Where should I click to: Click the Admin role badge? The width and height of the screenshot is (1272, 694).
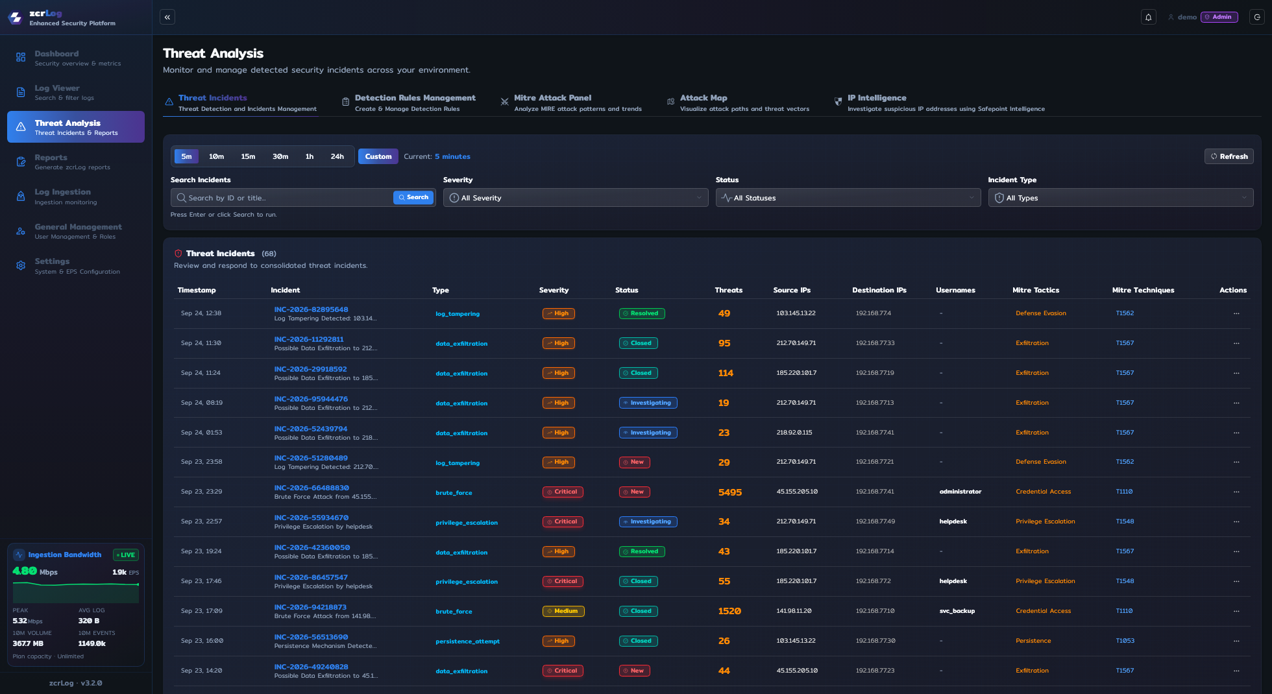[1219, 18]
